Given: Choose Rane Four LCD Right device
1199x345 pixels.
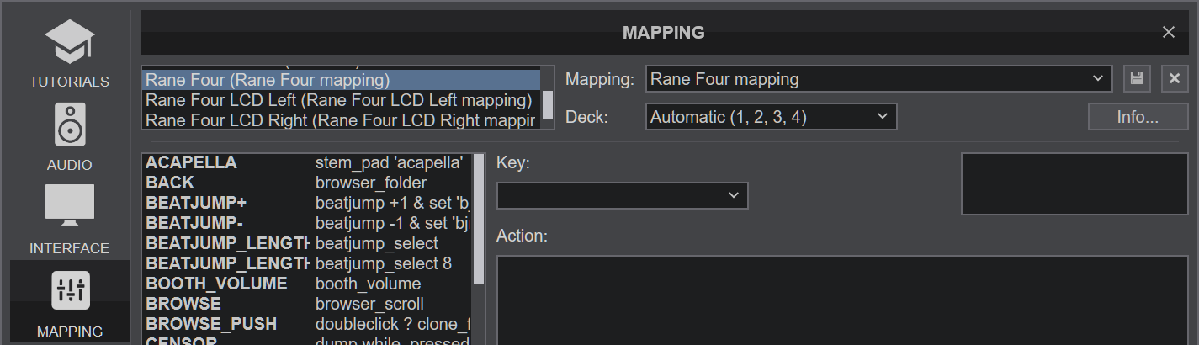Looking at the screenshot, I should click(340, 120).
